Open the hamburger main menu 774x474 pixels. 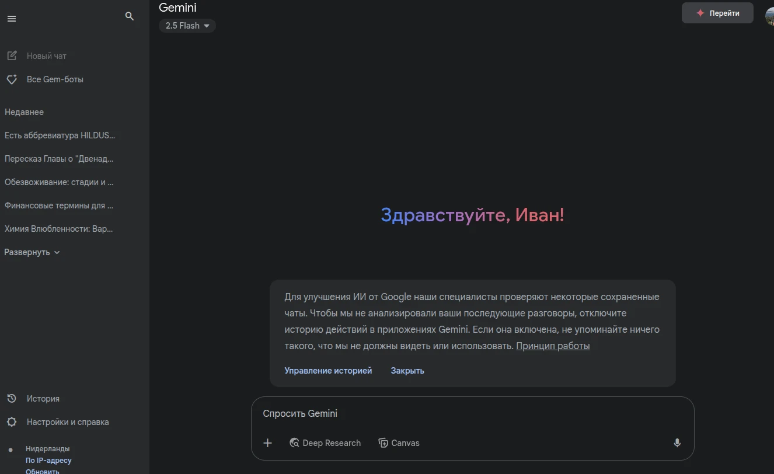(12, 19)
